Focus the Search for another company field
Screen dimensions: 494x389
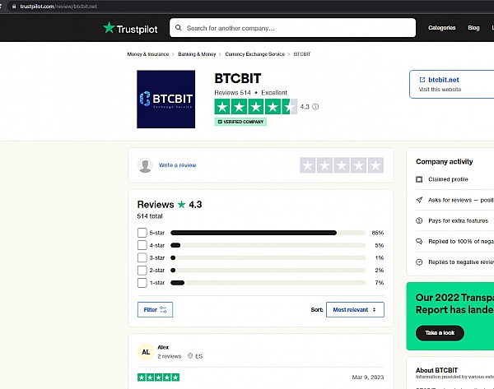pos(292,28)
